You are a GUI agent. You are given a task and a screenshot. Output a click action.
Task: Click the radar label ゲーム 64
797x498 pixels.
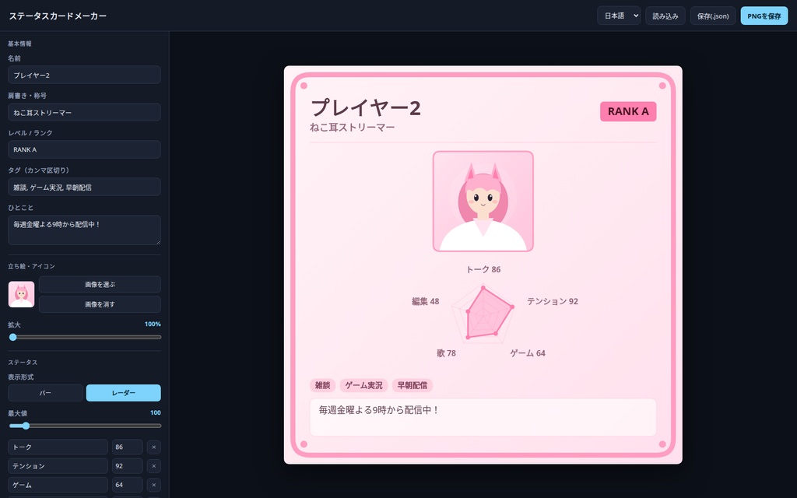click(528, 353)
